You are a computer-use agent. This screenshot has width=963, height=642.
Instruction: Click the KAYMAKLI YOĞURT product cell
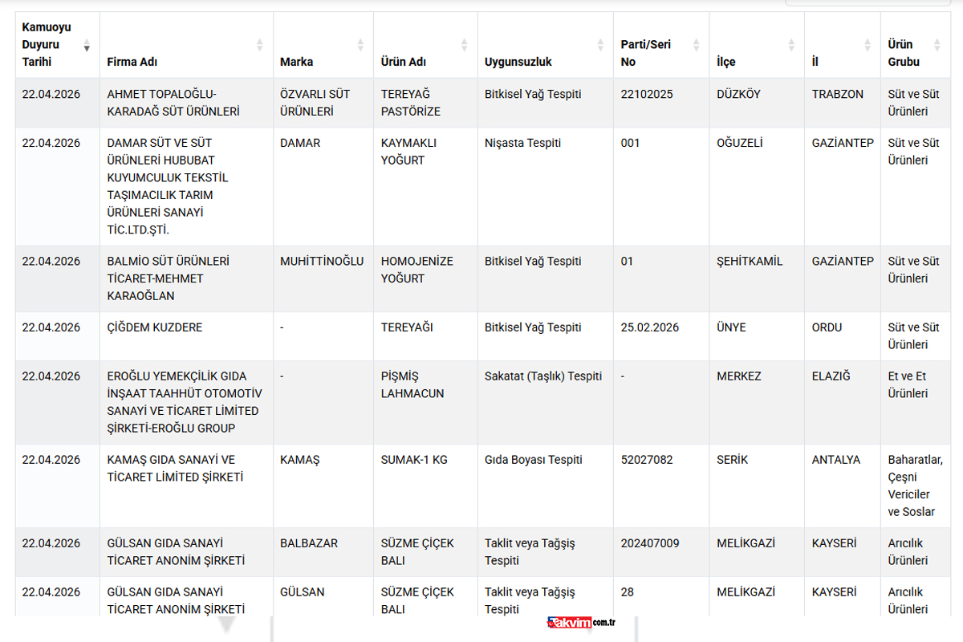[403, 152]
